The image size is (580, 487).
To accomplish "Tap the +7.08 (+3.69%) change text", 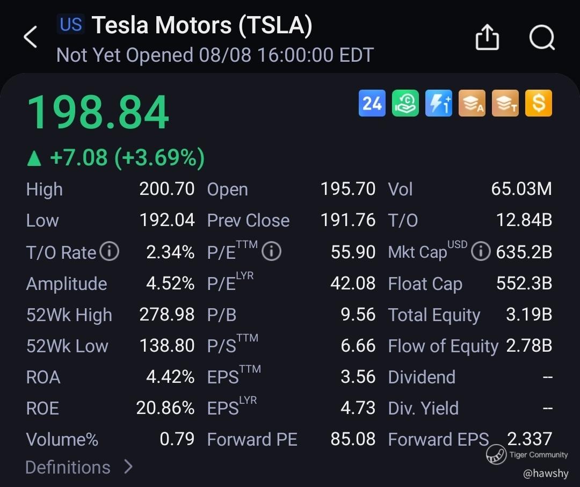I will 127,158.
